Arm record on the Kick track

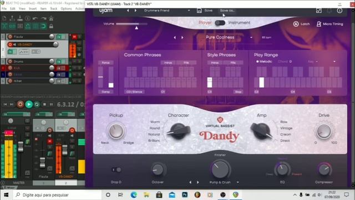(x=10, y=68)
